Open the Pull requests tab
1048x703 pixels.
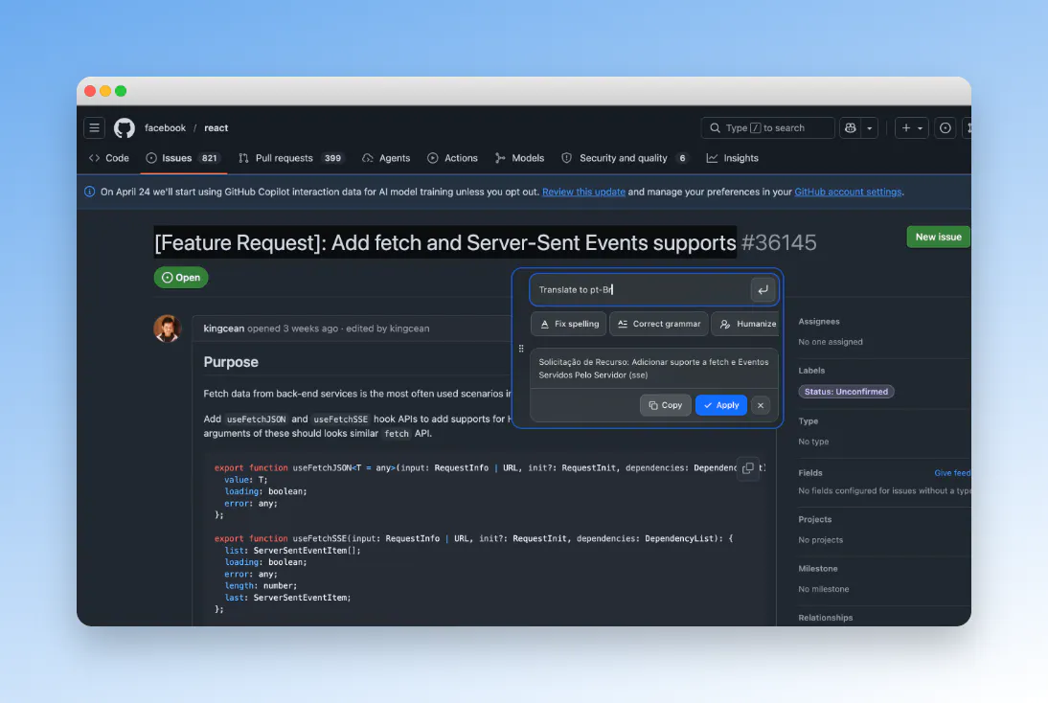pyautogui.click(x=291, y=158)
